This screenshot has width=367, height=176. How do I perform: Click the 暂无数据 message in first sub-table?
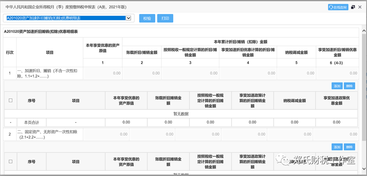[x=181, y=114]
